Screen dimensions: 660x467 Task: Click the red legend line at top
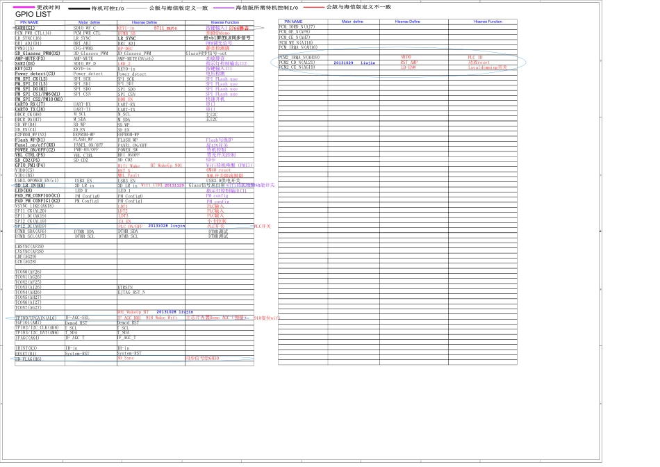tap(313, 7)
